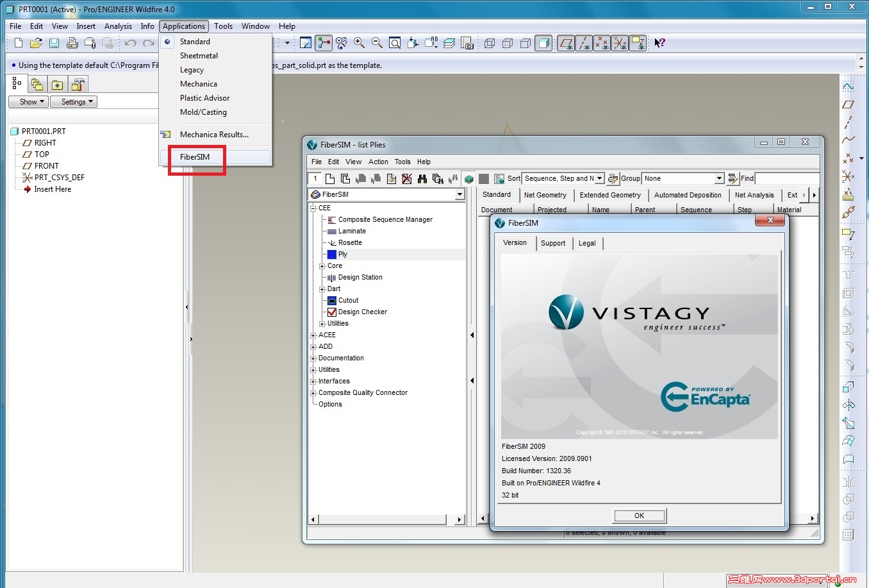Click the Refit magnifier icon

393,43
